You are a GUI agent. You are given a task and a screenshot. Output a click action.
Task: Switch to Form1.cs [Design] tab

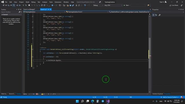pos(29,9)
